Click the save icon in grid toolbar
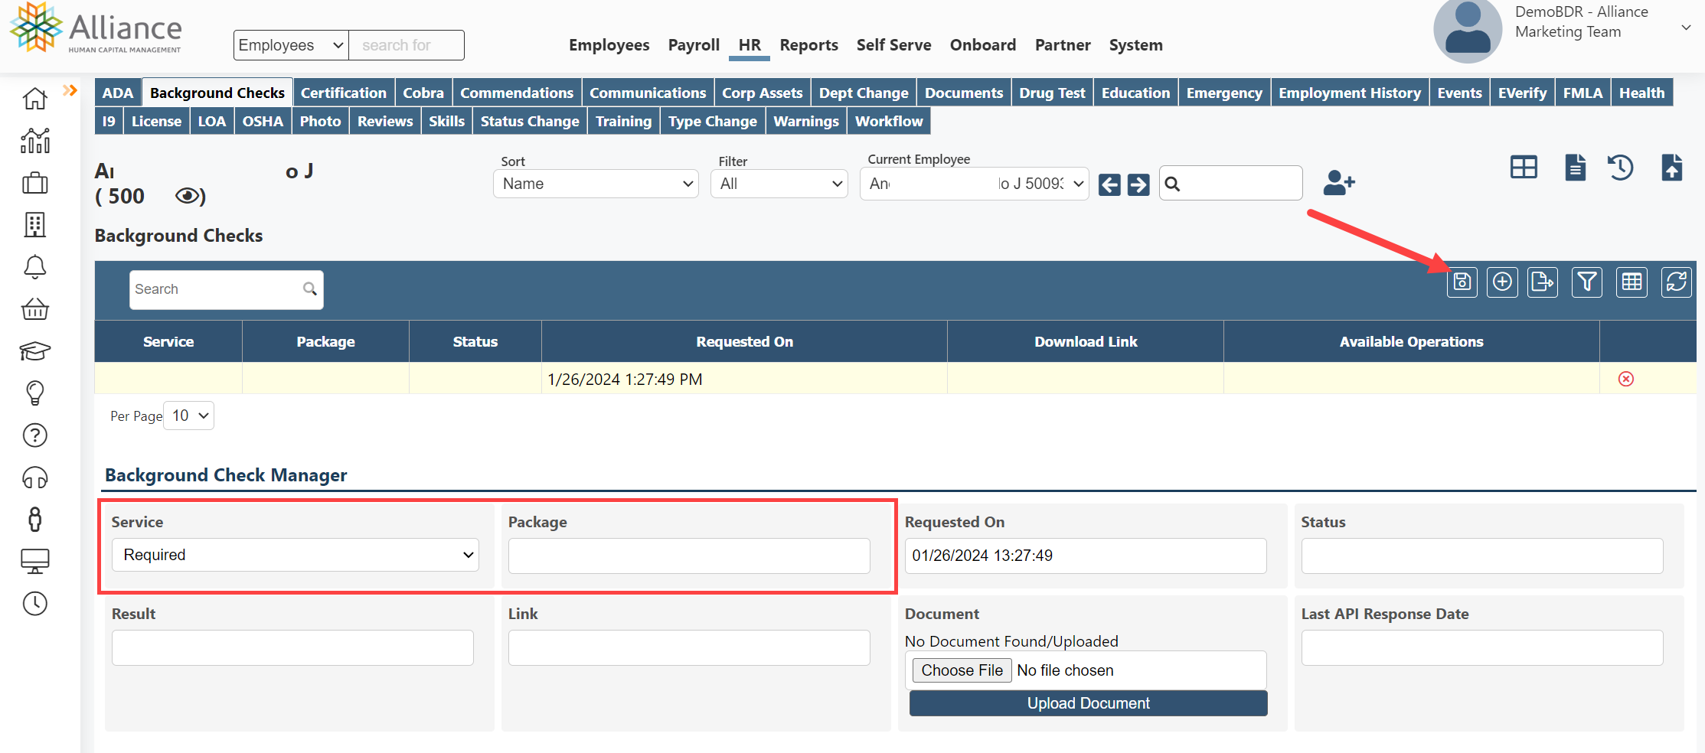 pos(1462,282)
